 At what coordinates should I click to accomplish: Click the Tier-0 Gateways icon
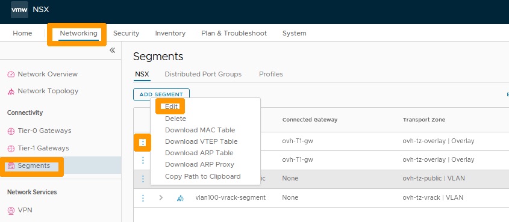click(11, 131)
